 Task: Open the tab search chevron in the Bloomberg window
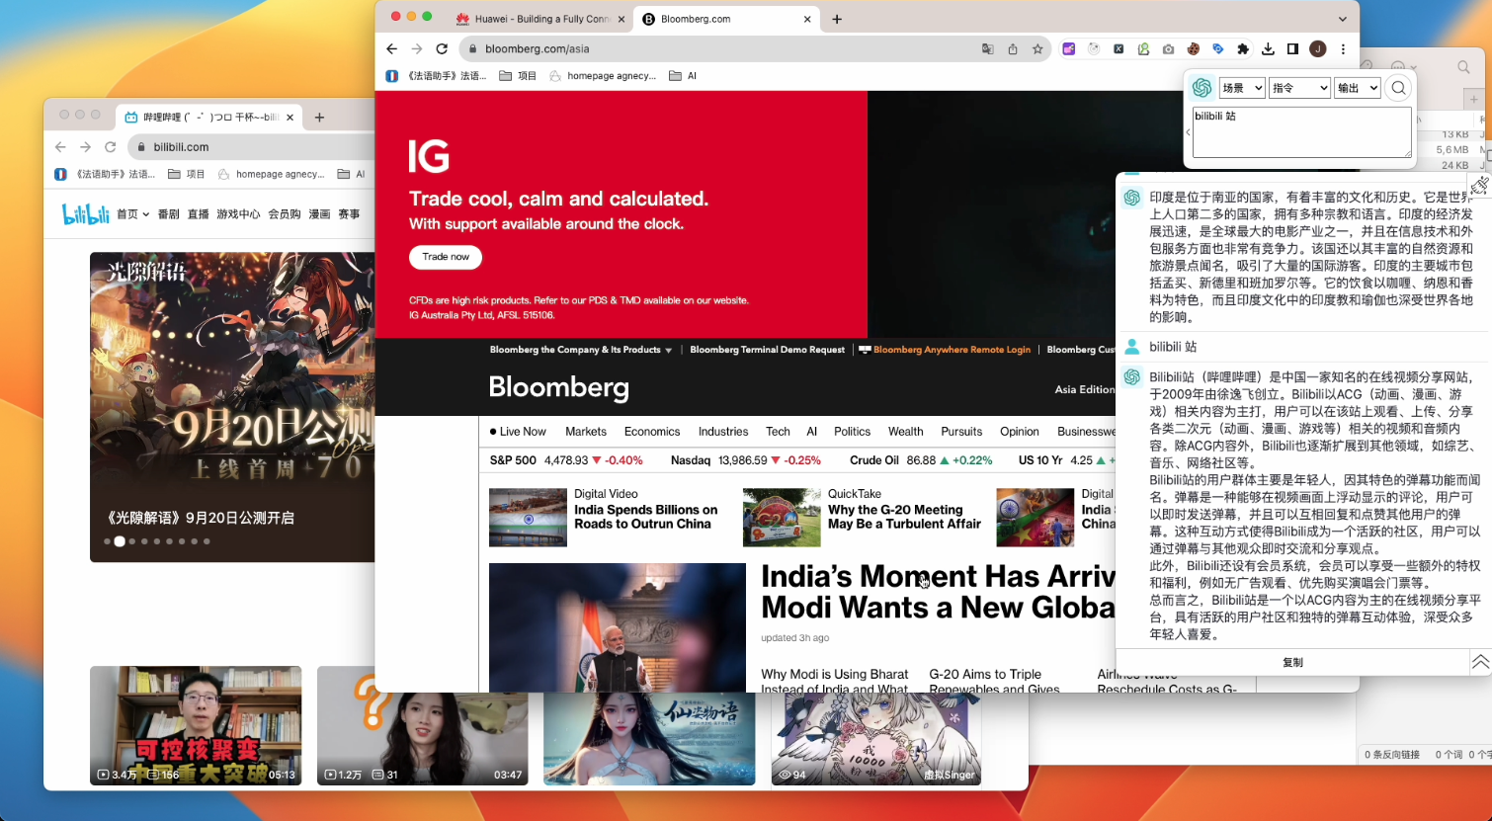[1343, 19]
